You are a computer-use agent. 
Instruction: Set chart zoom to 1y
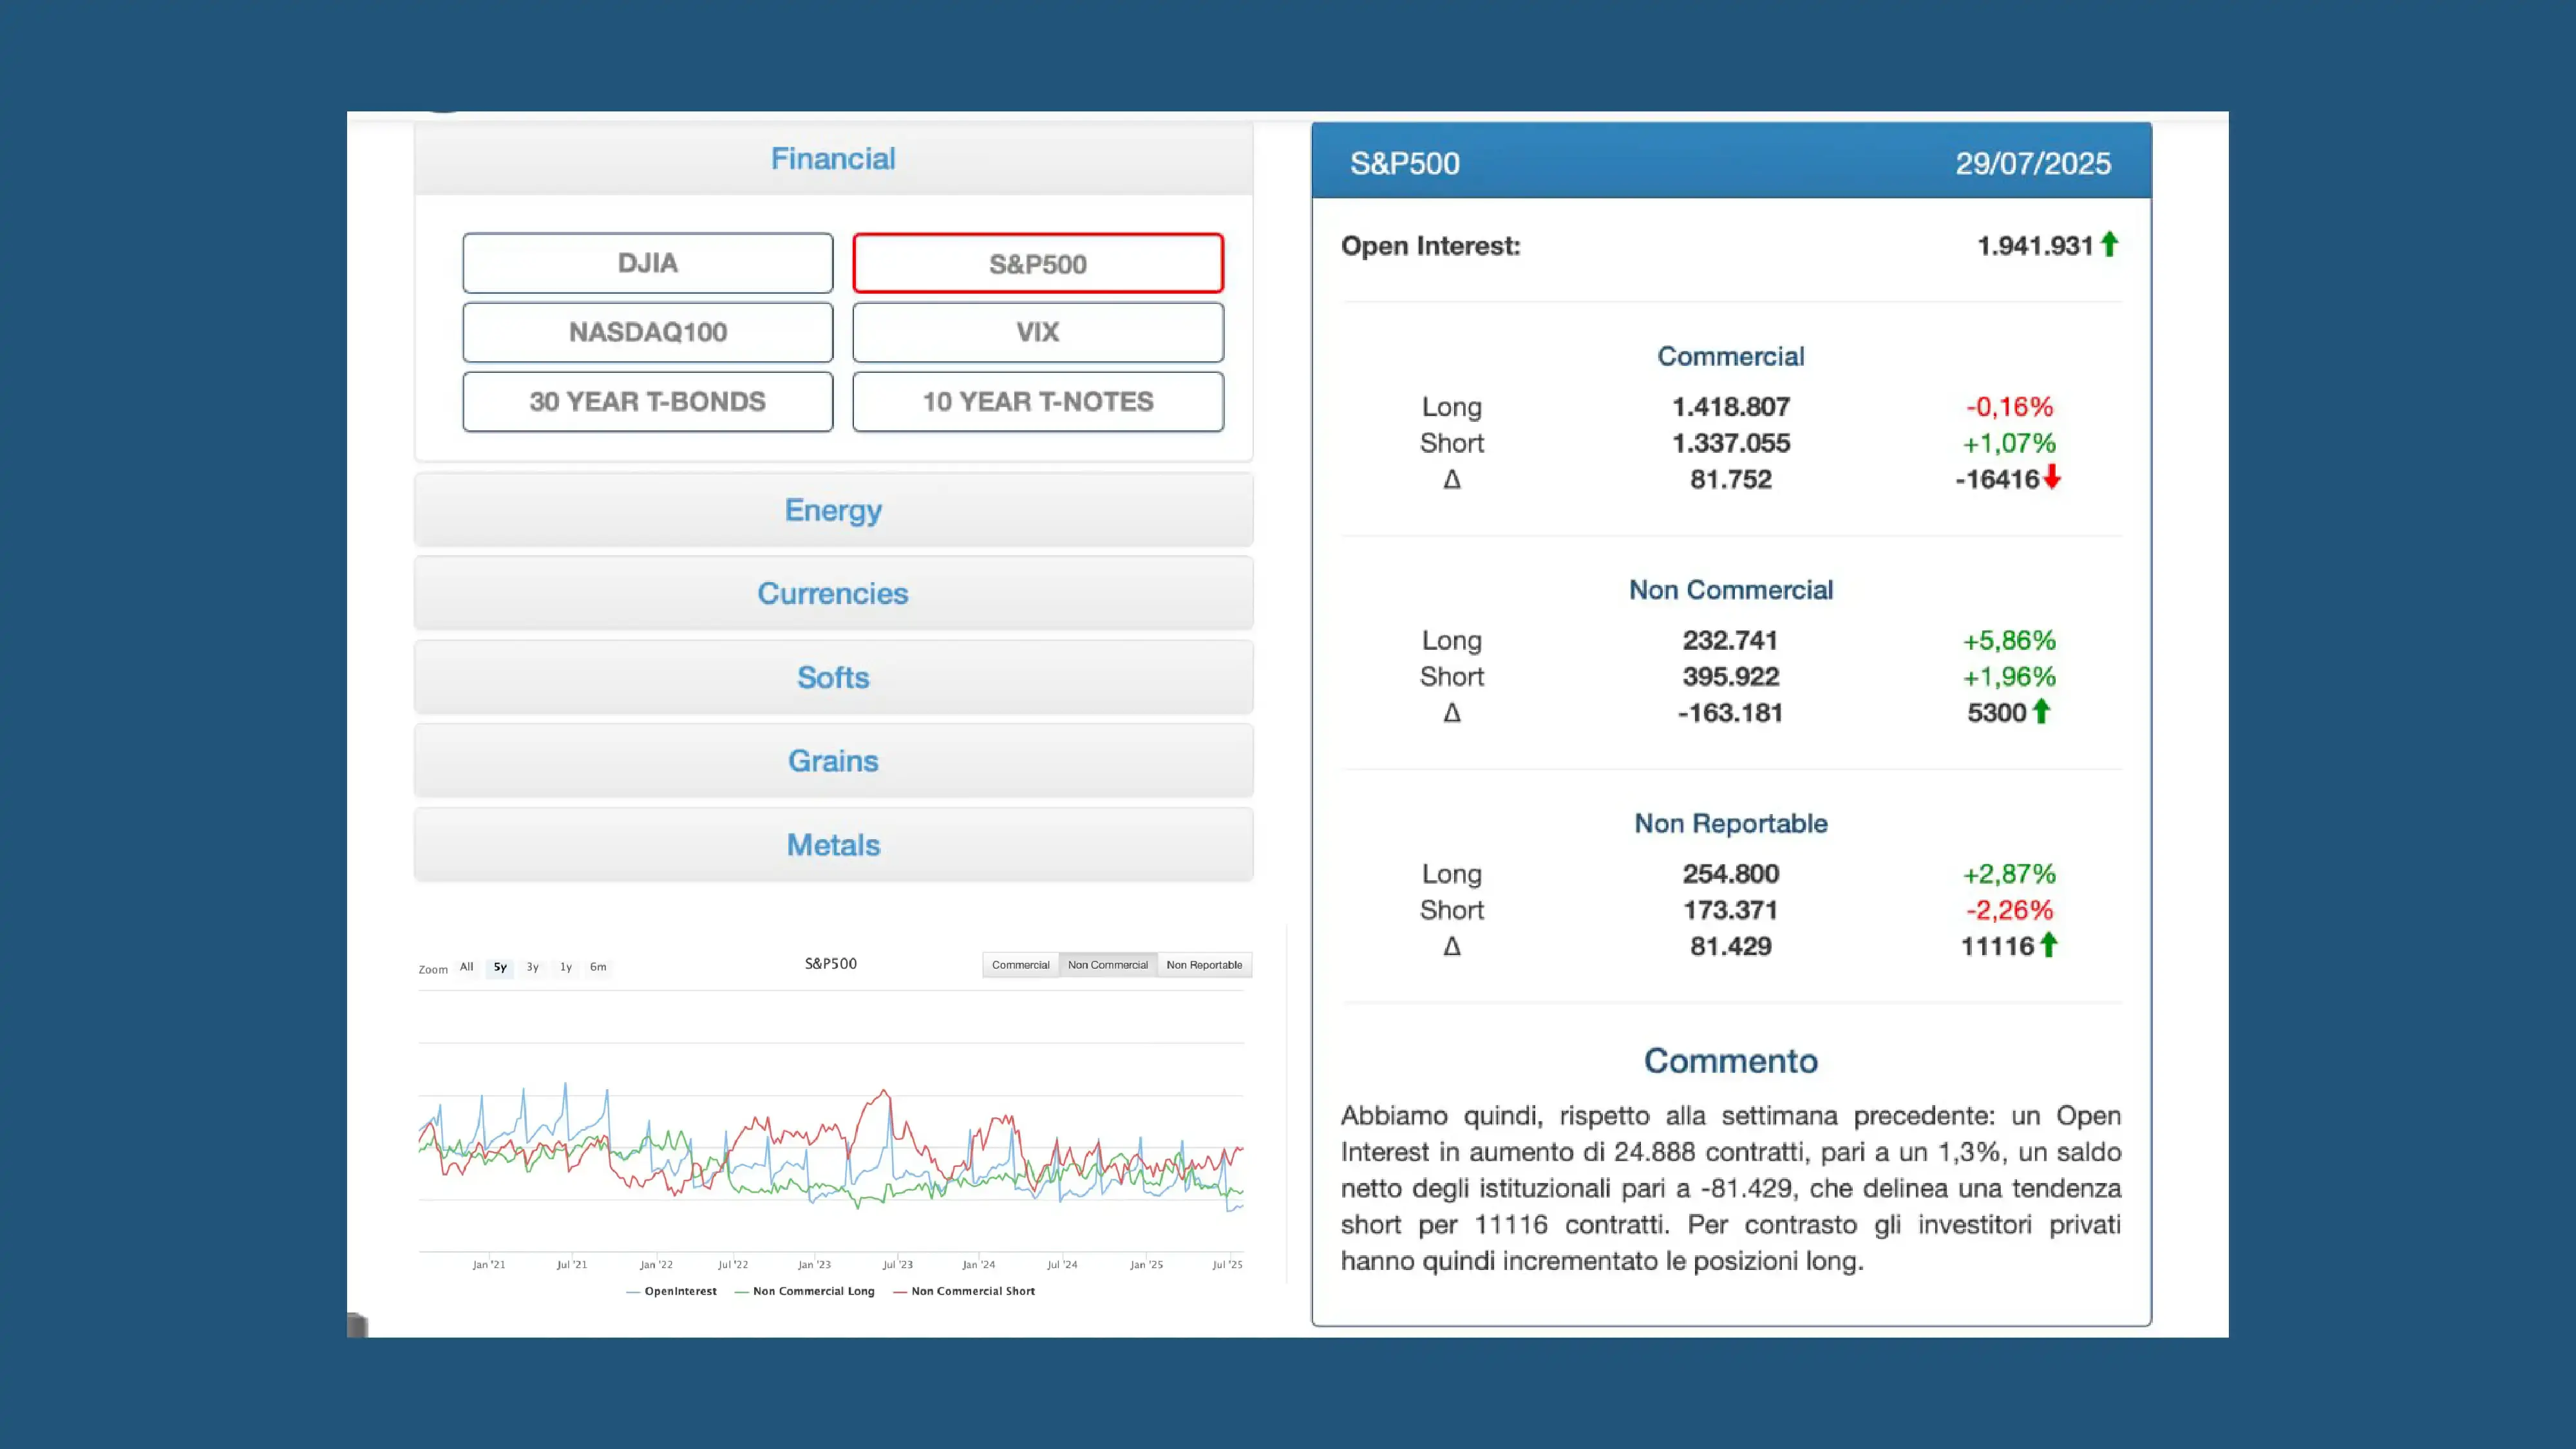point(565,967)
